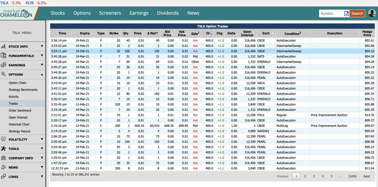This screenshot has width=378, height=187.
Task: Collapse the Options sidebar section
Action: click(x=42, y=74)
